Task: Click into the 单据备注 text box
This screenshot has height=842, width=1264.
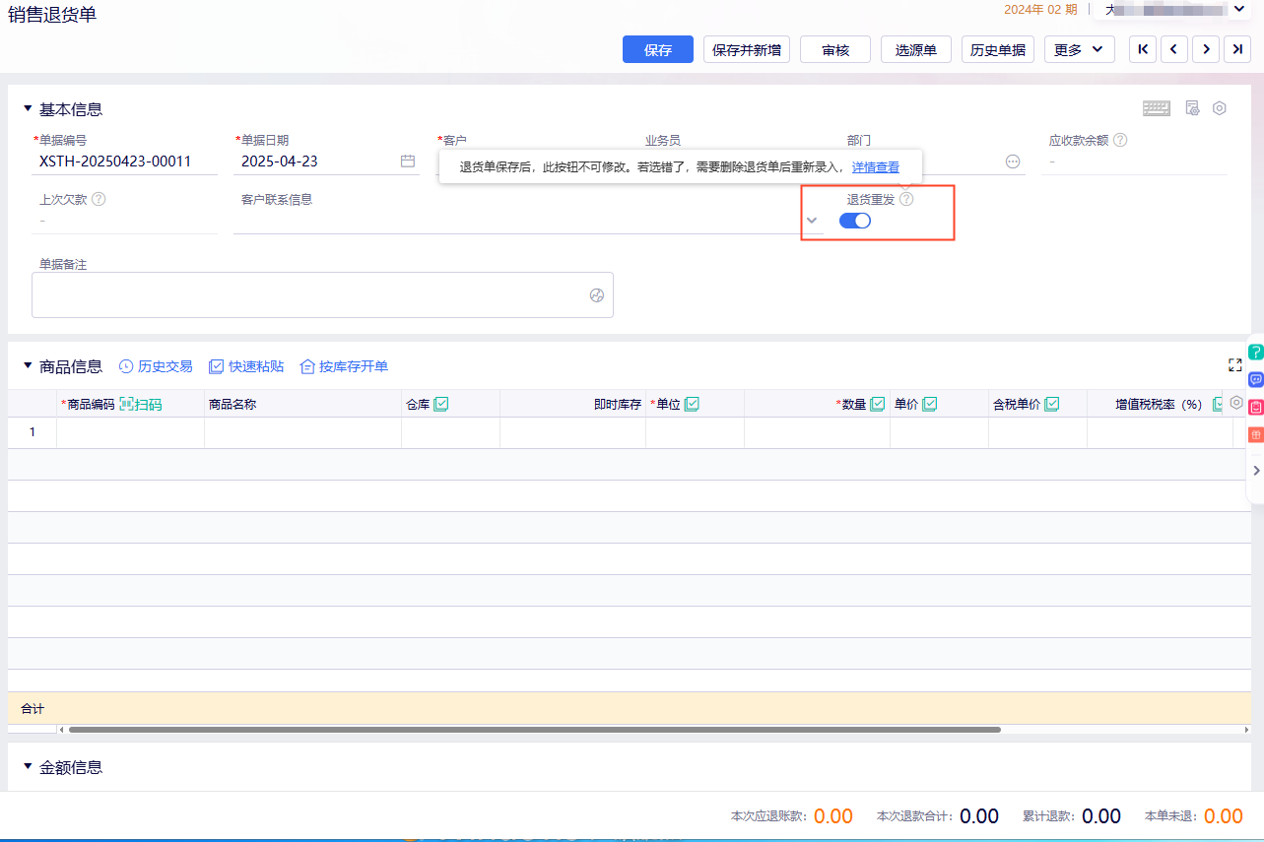Action: pyautogui.click(x=322, y=294)
